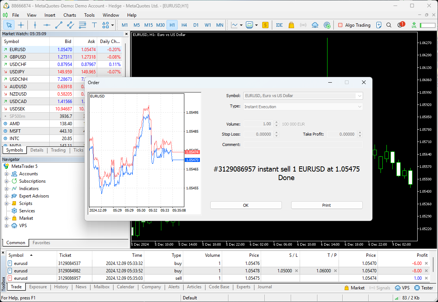Switch chart to MN timeframe
Image resolution: width=438 pixels, height=302 pixels.
pyautogui.click(x=220, y=25)
